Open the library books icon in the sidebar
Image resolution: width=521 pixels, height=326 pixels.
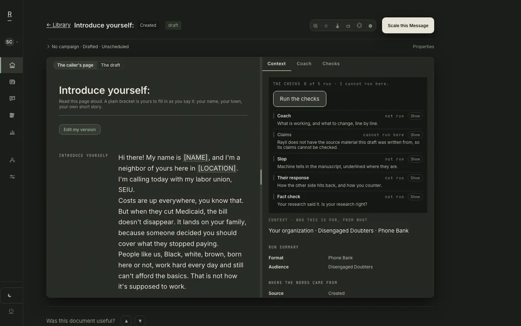click(x=12, y=115)
